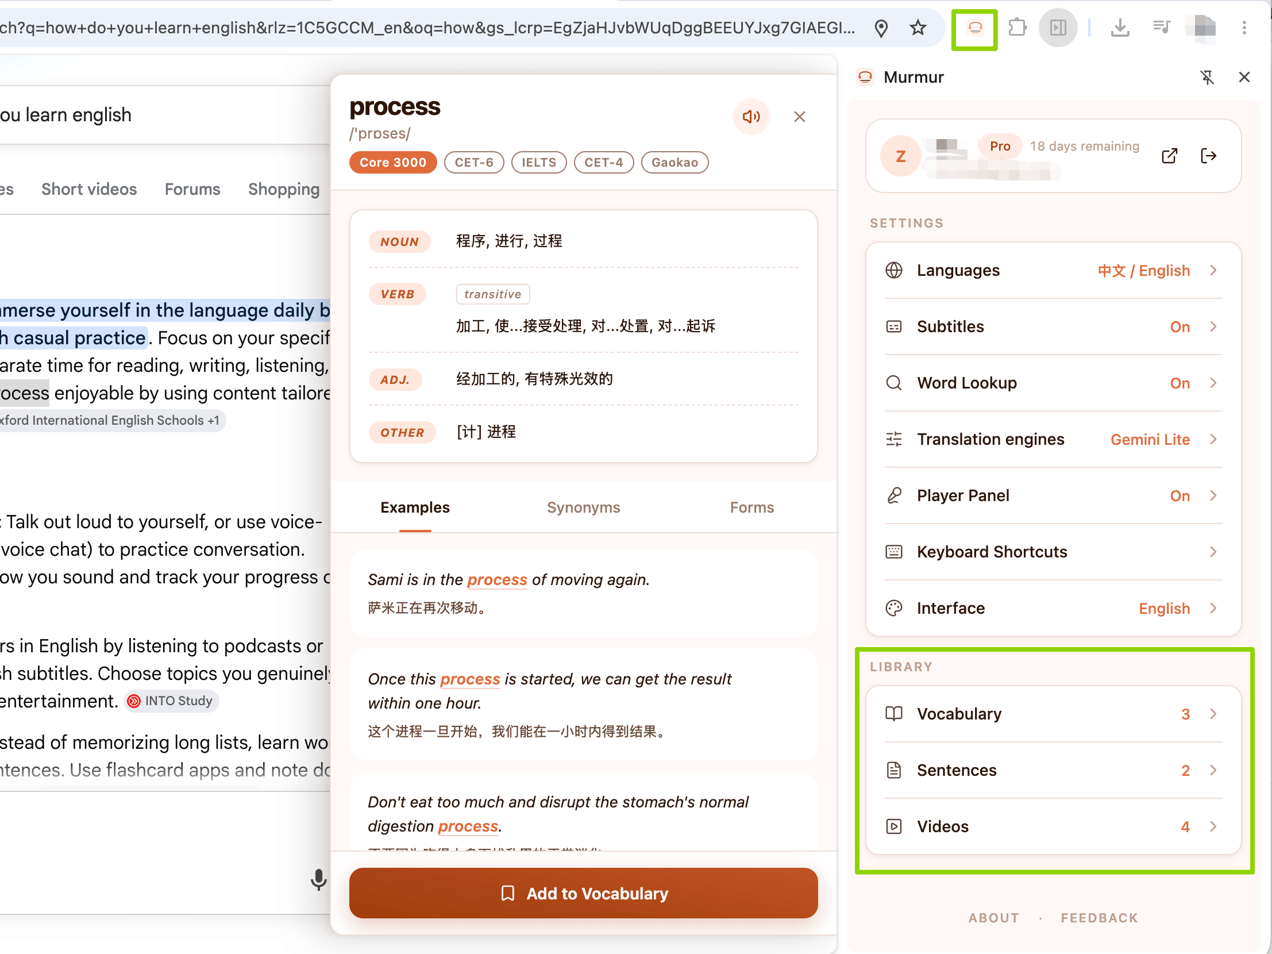The width and height of the screenshot is (1272, 954).
Task: Switch to the Forms tab
Action: pyautogui.click(x=751, y=508)
